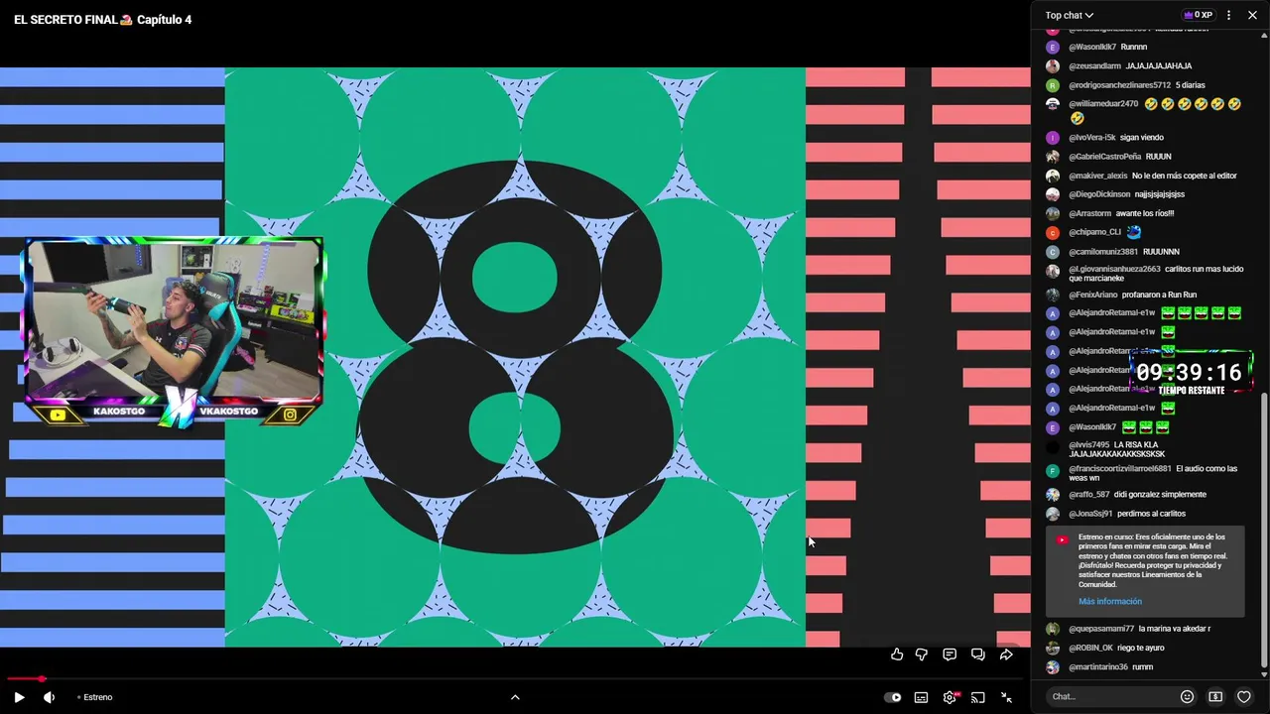Toggle the autoplay switch
1270x714 pixels.
pos(893,697)
